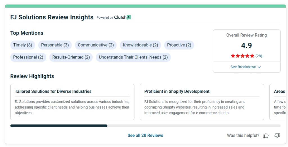Select the Professional (2) mention tag
Viewport: 288px width, 147px height.
[x=28, y=57]
